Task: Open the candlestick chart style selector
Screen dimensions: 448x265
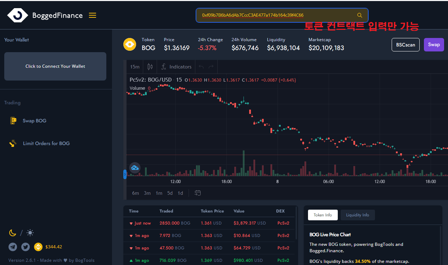Action: click(x=150, y=67)
